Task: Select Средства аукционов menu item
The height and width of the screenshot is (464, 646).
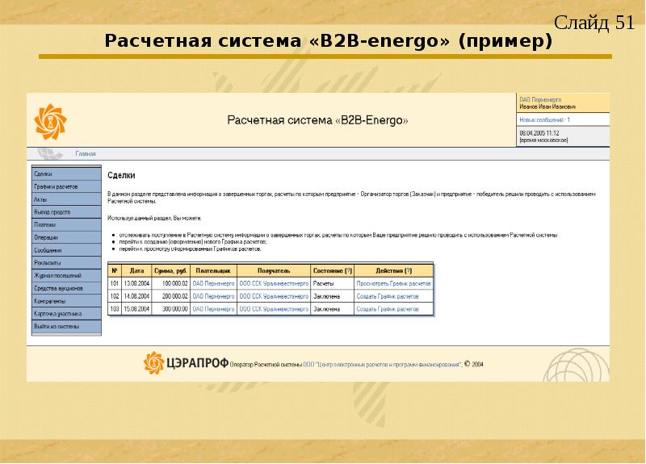Action: pyautogui.click(x=66, y=288)
